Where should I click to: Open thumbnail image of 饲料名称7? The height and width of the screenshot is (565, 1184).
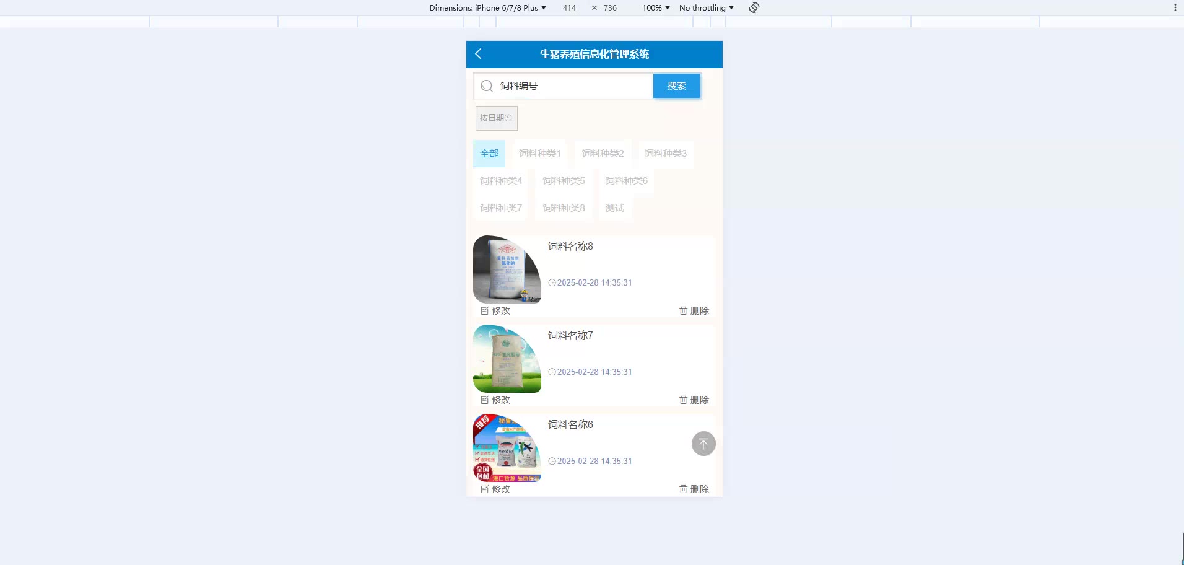tap(507, 359)
